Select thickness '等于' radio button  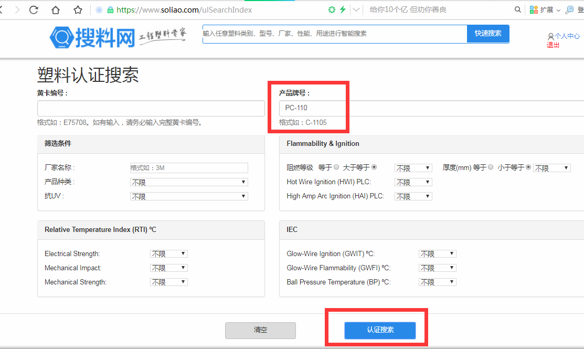point(491,167)
